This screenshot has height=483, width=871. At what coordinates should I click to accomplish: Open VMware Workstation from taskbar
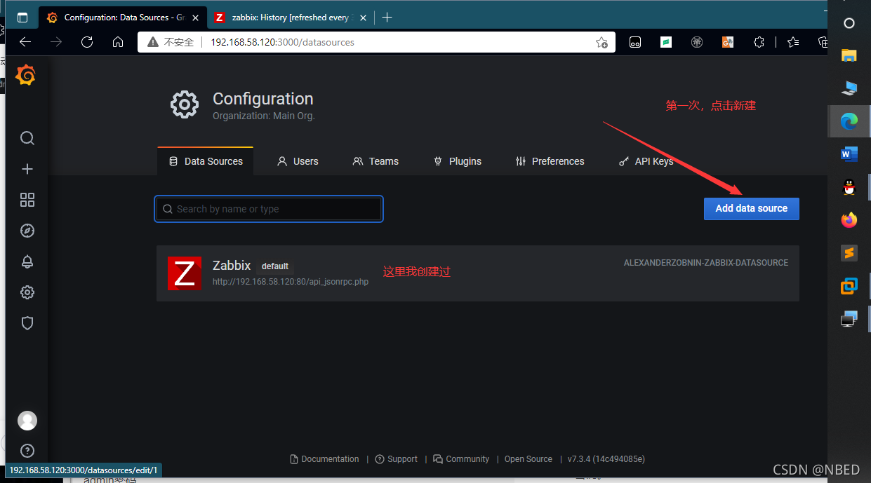click(849, 286)
